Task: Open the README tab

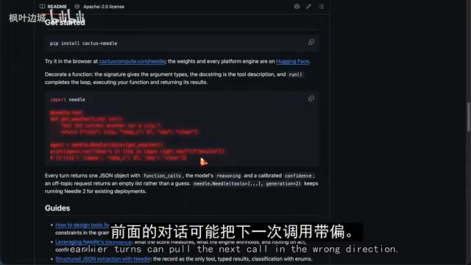Action: point(53,7)
